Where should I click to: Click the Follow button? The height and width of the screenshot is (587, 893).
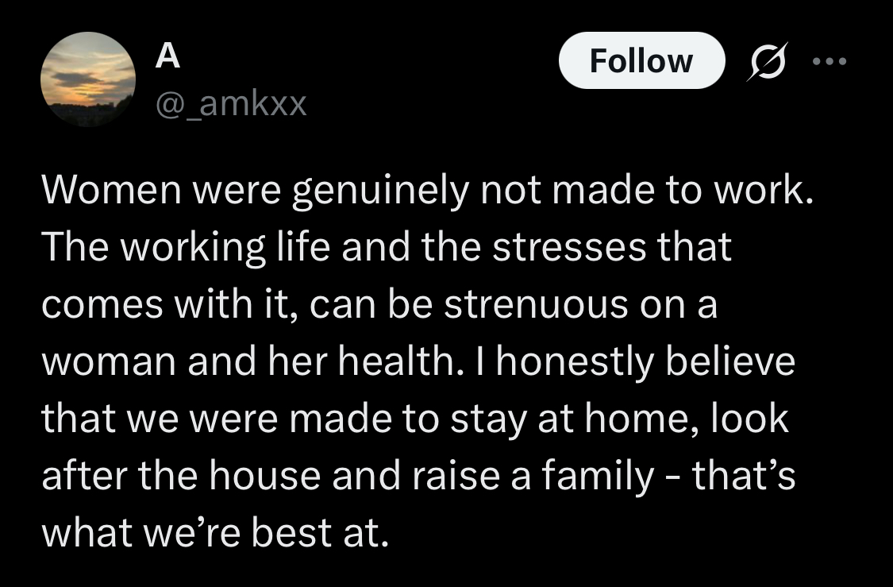click(642, 60)
